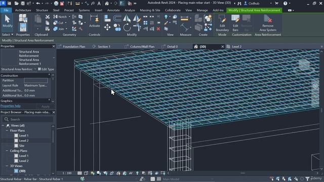Click the Text (A) icon in quick access toolbar
The height and width of the screenshot is (182, 324).
99,4
